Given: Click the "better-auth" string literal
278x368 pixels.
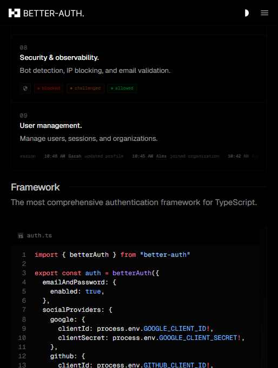Looking at the screenshot, I should point(165,255).
